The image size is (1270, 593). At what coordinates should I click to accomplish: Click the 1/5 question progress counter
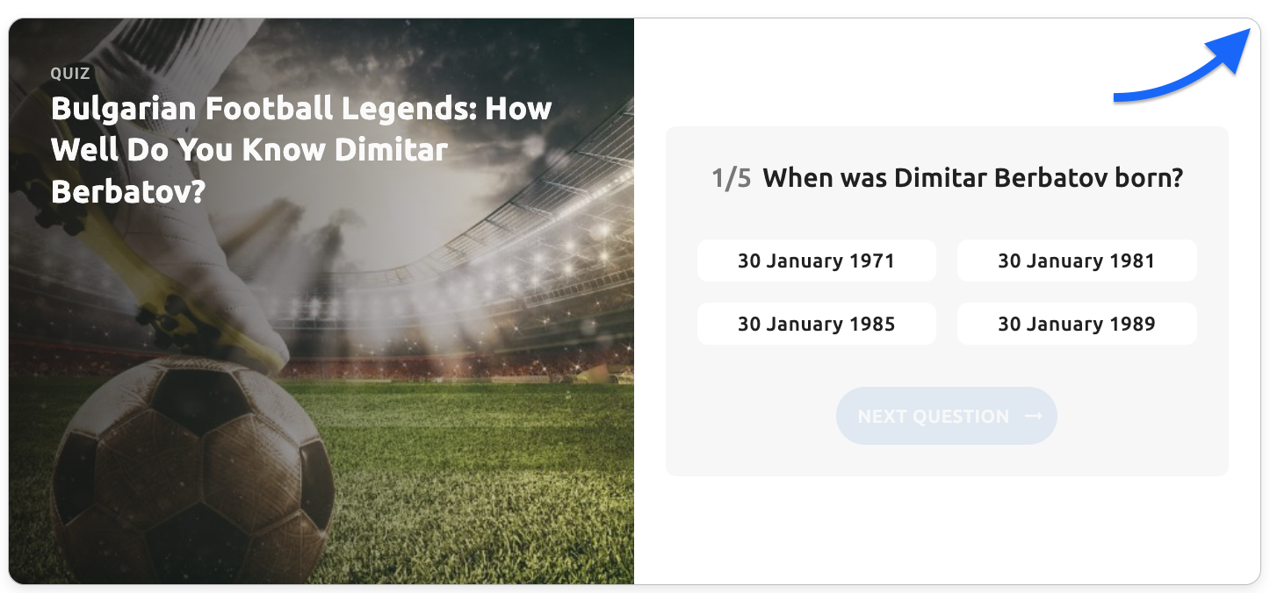[x=731, y=179]
